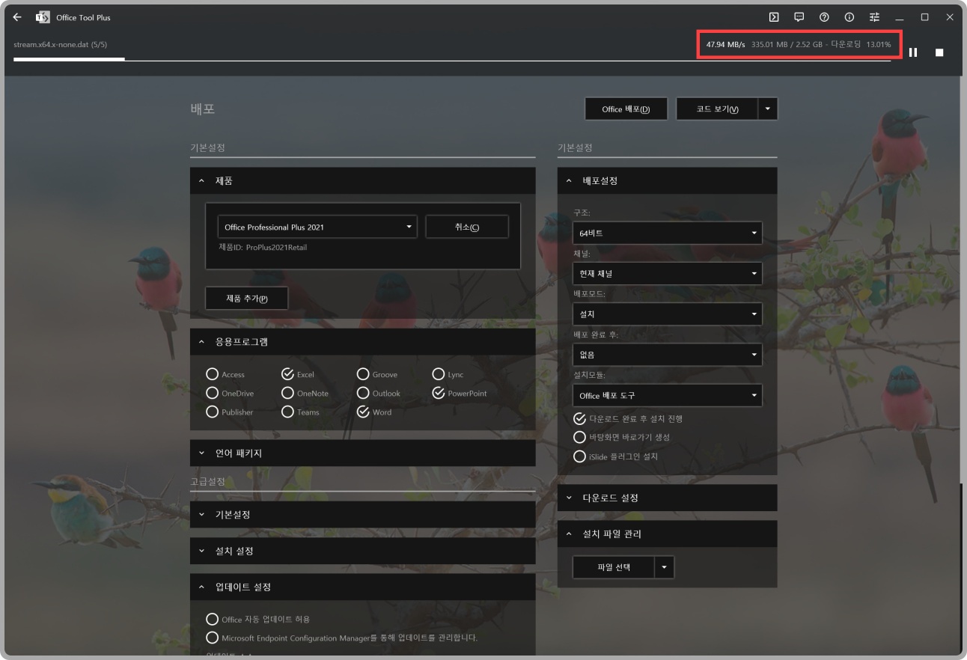Image resolution: width=967 pixels, height=660 pixels.
Task: Click the 제품 추가 button
Action: 247,298
